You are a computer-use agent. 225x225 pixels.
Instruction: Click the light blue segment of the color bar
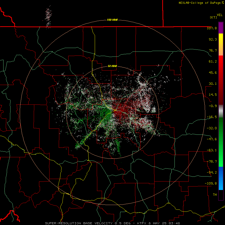pos(221,178)
